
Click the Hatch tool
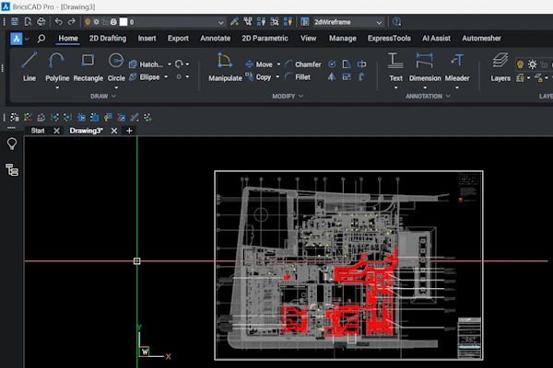click(x=146, y=64)
